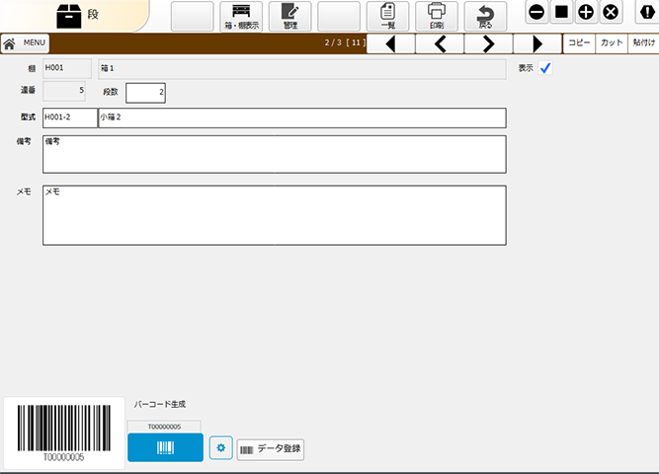The image size is (659, 474).
Task: Open barcode settings gear icon
Action: click(220, 448)
